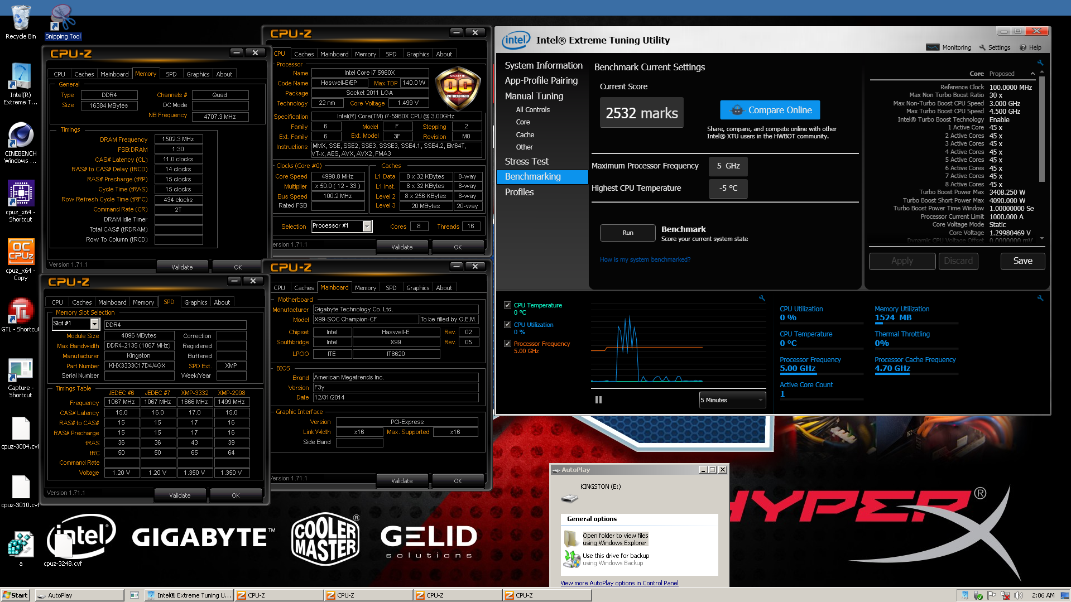1071x602 pixels.
Task: Pause the XTU monitoring graph
Action: pyautogui.click(x=598, y=400)
